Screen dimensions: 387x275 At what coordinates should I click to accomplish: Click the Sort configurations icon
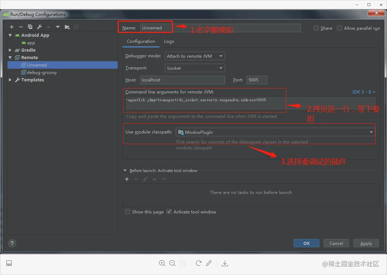77,27
